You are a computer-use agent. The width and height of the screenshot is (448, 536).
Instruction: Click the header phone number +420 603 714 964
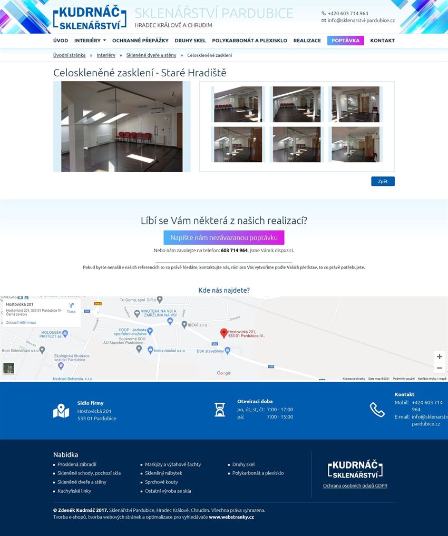[348, 13]
